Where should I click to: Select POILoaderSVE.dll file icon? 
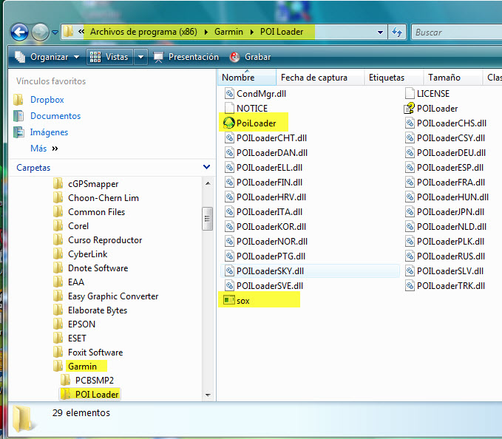(x=229, y=286)
